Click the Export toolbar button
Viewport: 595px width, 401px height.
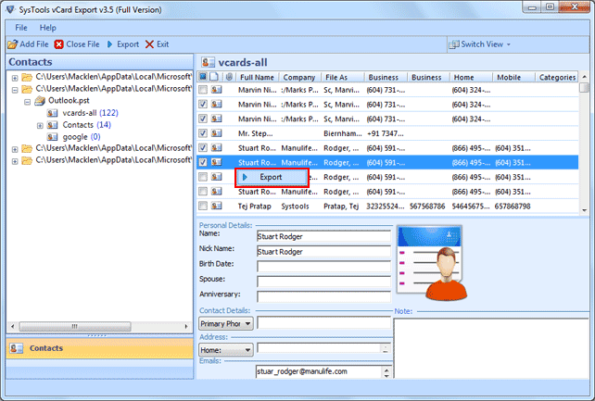(122, 44)
